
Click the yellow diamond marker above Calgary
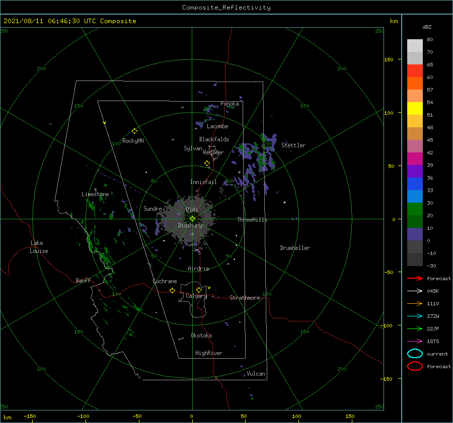pos(199,290)
